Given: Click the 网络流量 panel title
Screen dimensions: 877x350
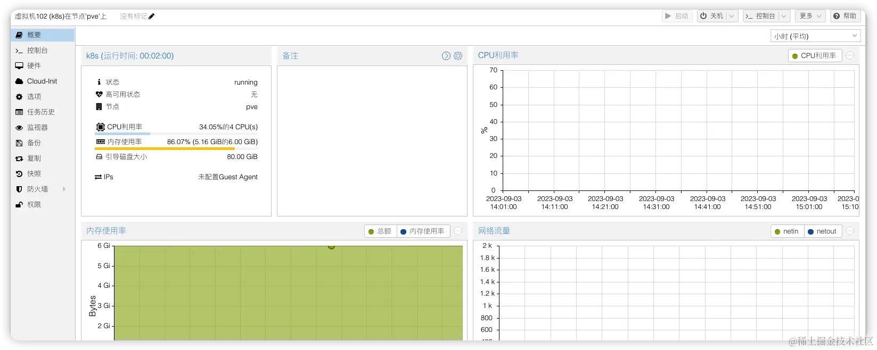Looking at the screenshot, I should 494,231.
